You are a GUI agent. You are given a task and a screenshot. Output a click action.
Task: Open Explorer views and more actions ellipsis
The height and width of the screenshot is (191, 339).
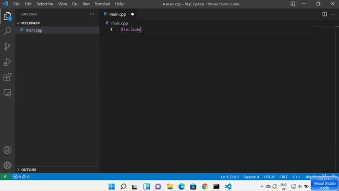click(x=92, y=14)
